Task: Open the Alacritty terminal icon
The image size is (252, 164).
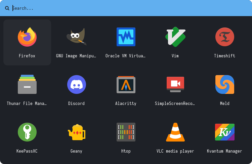Action: pyautogui.click(x=126, y=85)
